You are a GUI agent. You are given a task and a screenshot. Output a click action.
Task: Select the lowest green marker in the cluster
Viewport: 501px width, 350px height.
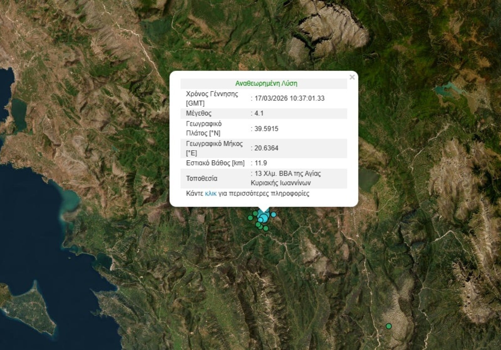(266, 229)
